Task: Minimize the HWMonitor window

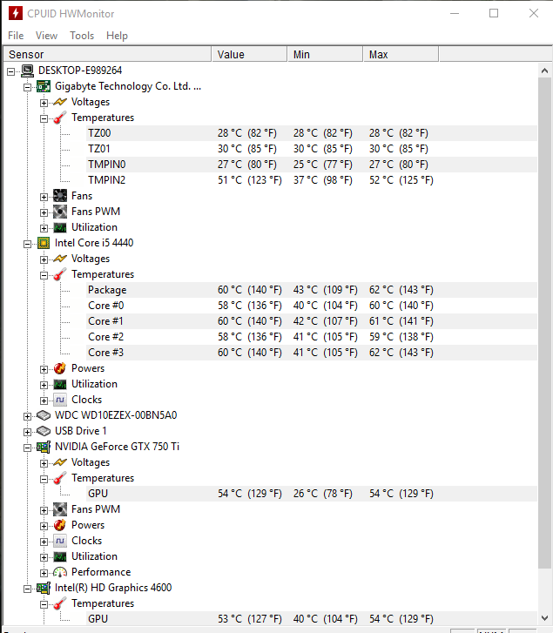Action: (455, 13)
